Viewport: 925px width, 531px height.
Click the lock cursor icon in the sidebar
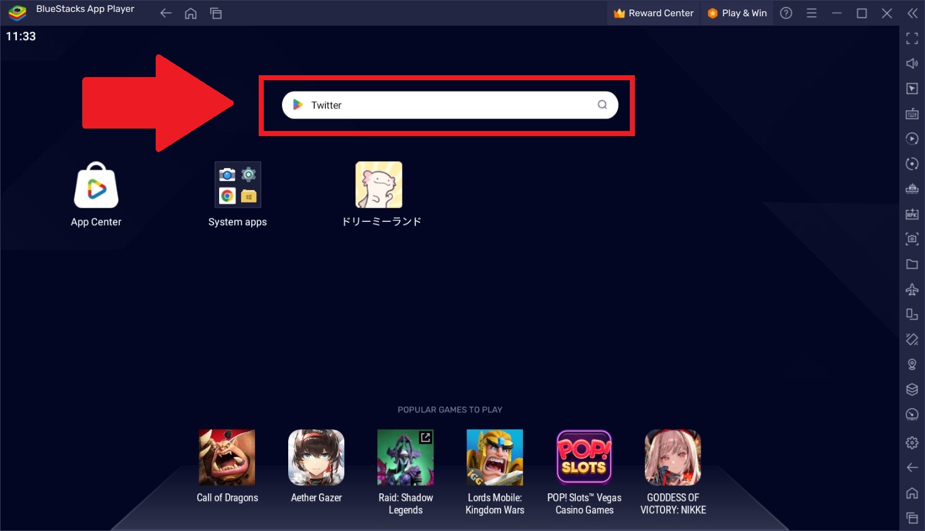pyautogui.click(x=912, y=89)
